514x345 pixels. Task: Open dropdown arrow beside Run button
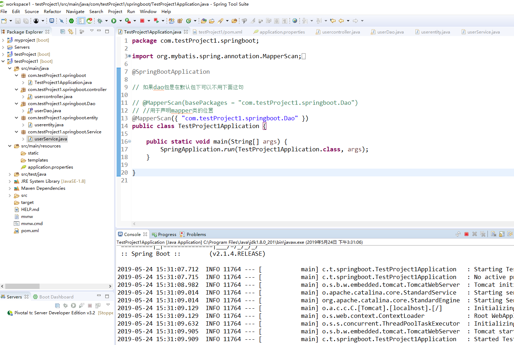120,21
